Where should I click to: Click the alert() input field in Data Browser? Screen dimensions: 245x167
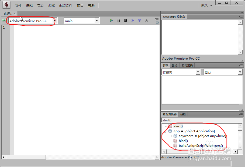(202, 120)
